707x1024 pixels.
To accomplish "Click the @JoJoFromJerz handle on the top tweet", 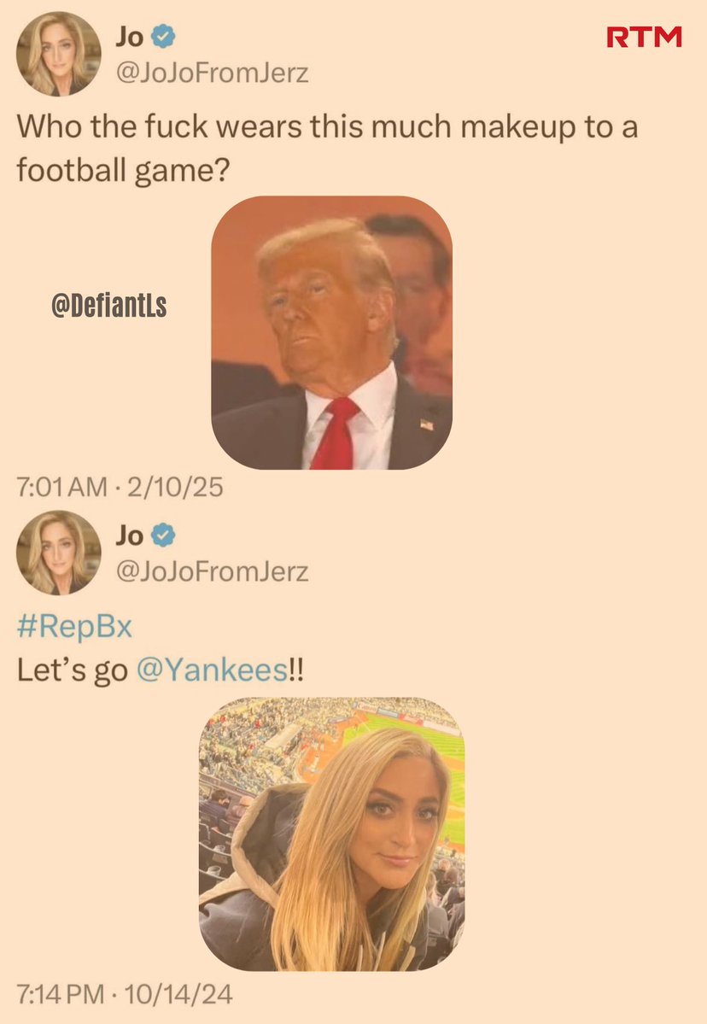I will click(x=212, y=73).
